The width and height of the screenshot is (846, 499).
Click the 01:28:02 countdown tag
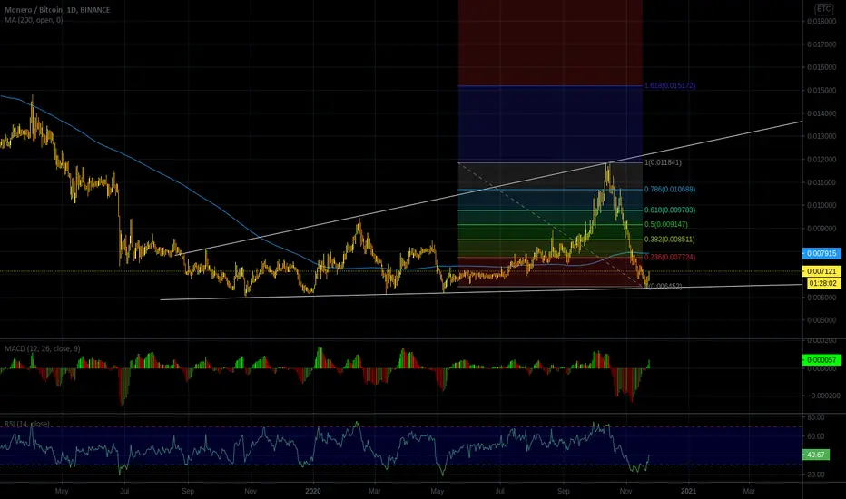pos(823,283)
